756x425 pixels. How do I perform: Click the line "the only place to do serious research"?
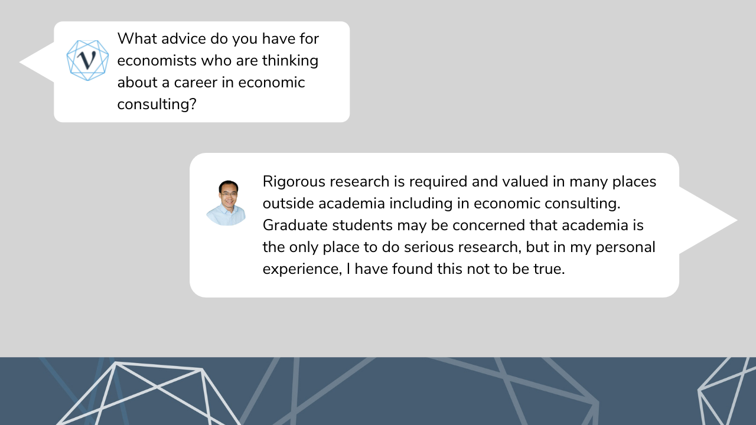pos(392,247)
